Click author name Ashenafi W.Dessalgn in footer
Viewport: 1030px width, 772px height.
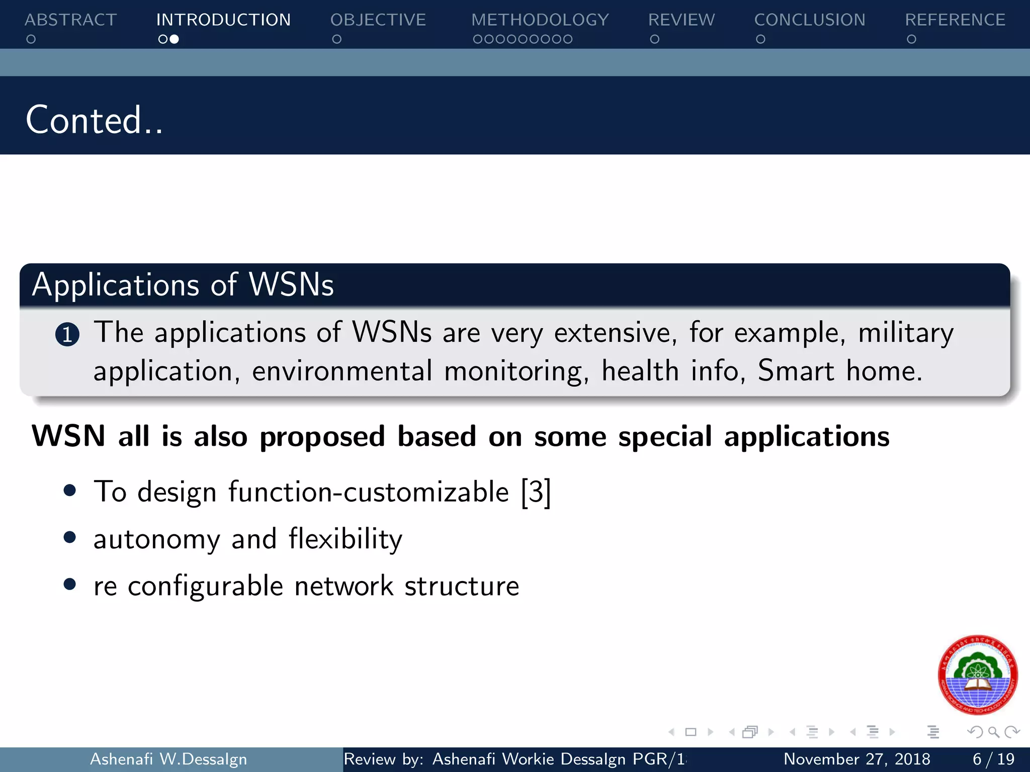(x=168, y=759)
